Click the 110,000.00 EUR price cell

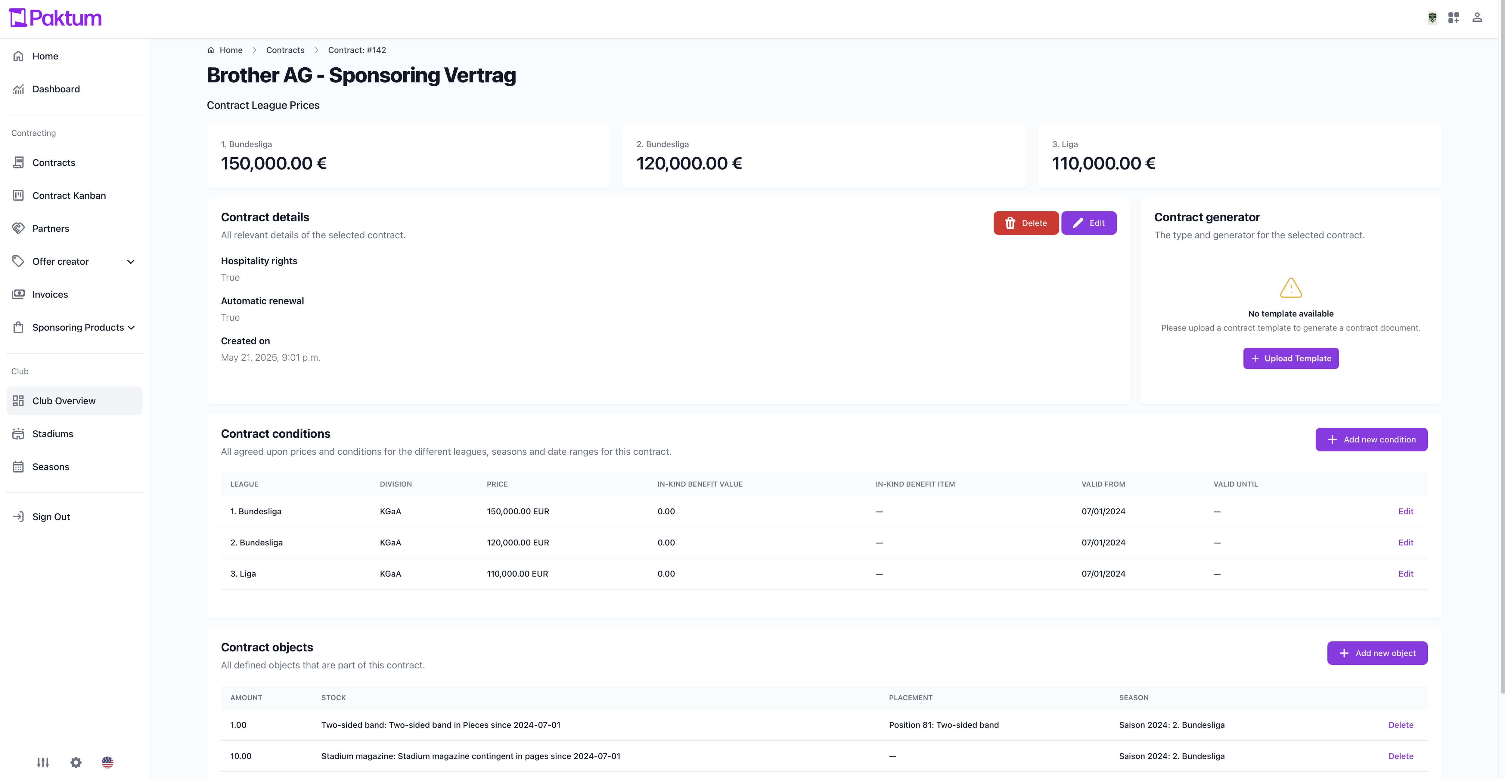click(x=517, y=574)
